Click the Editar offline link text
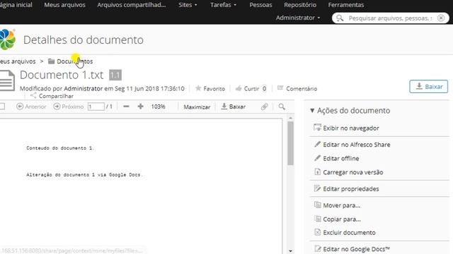 341,158
